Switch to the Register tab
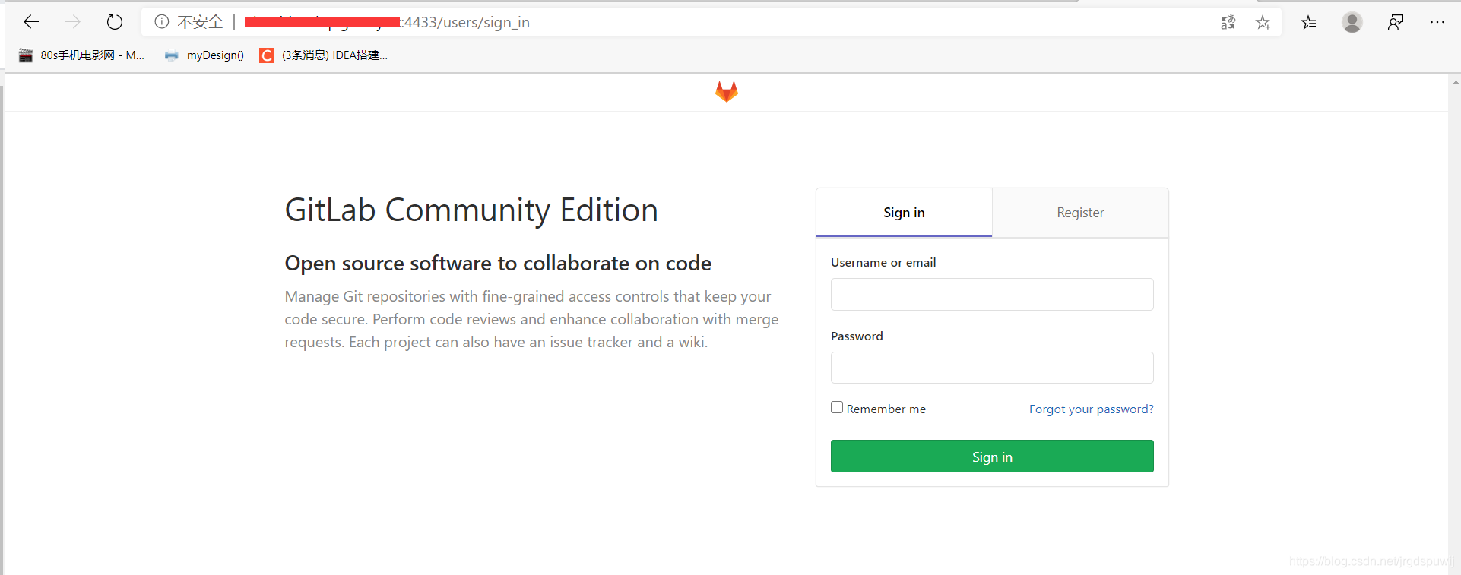1461x575 pixels. point(1080,213)
